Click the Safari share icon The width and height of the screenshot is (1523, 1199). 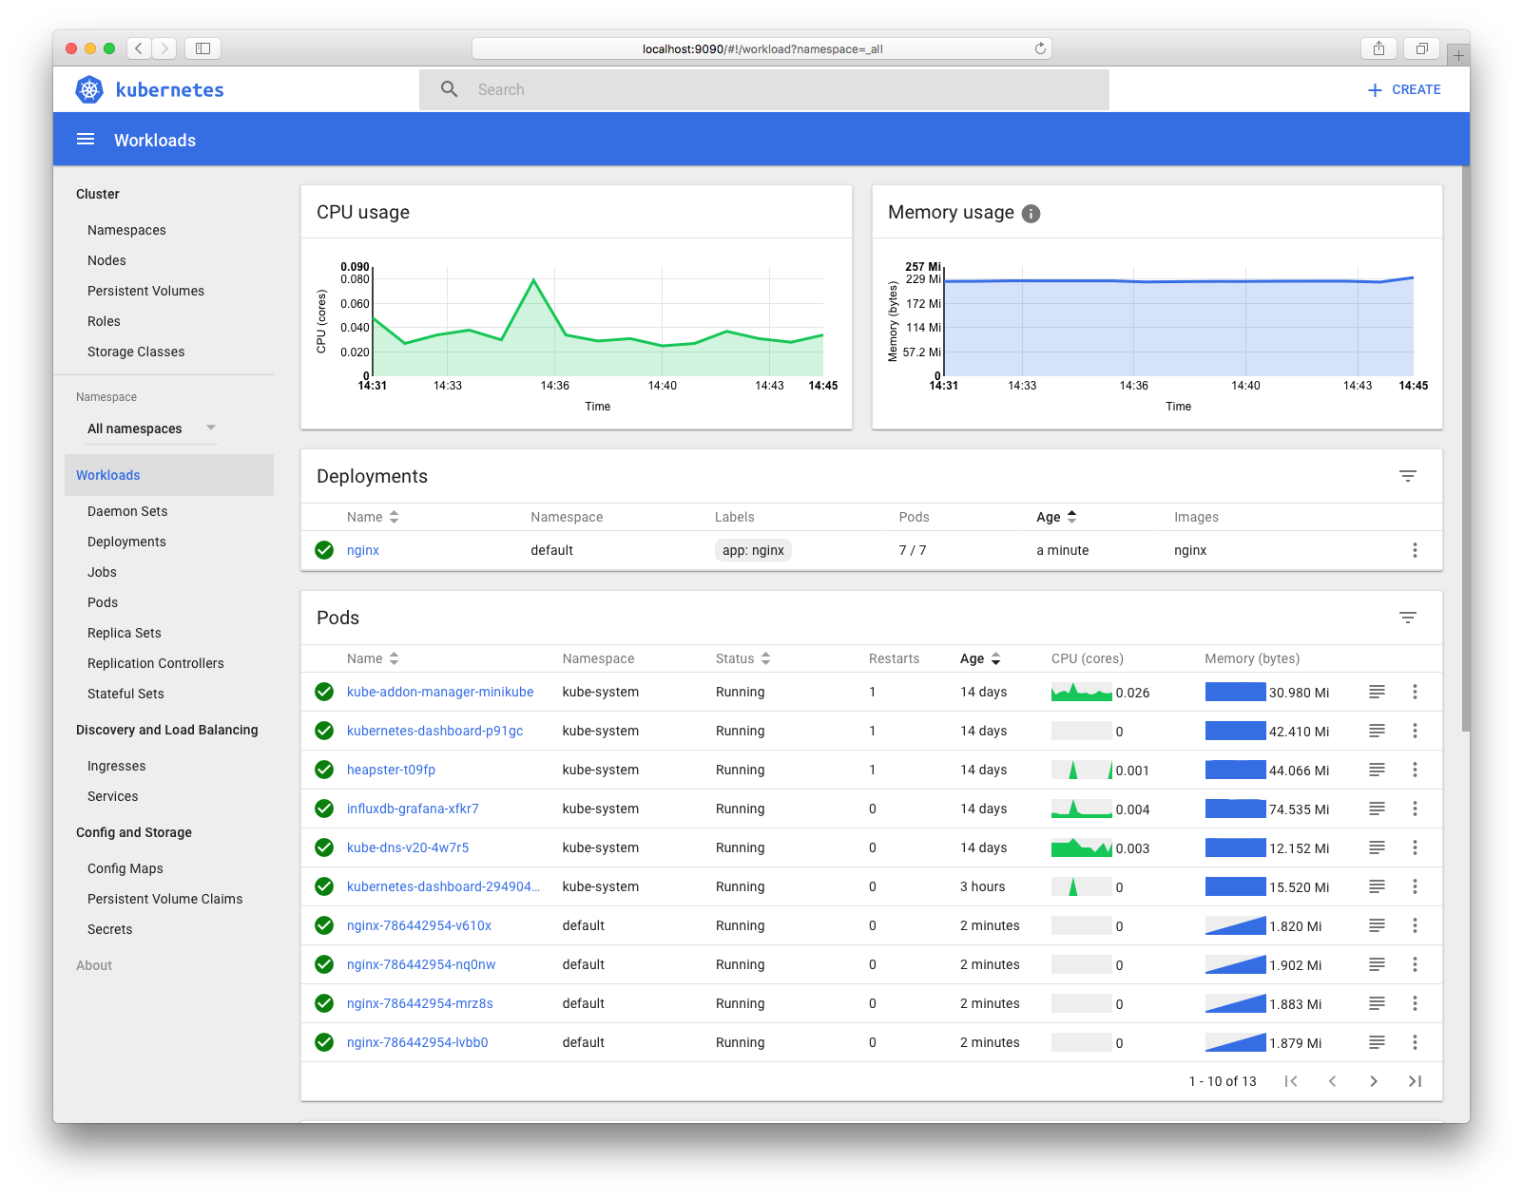1378,48
